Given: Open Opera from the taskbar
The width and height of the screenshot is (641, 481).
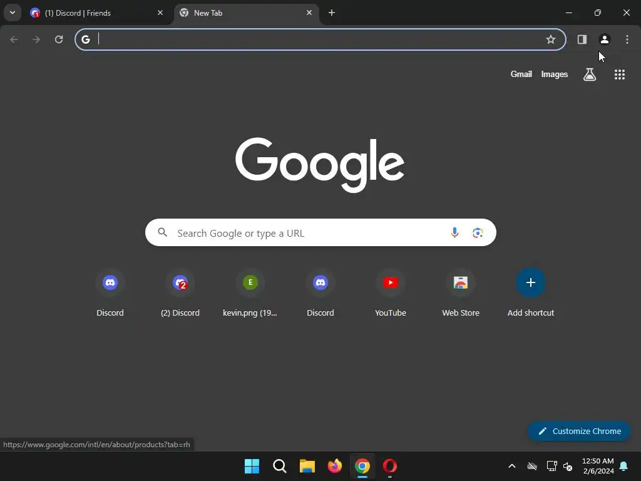Looking at the screenshot, I should pos(390,466).
